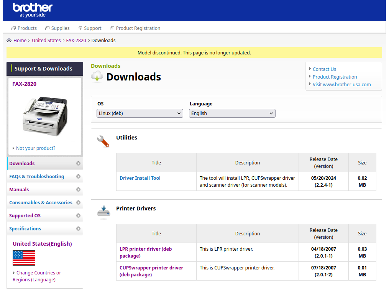Click the 0.03 MB size cell
The image size is (389, 289).
[362, 252]
